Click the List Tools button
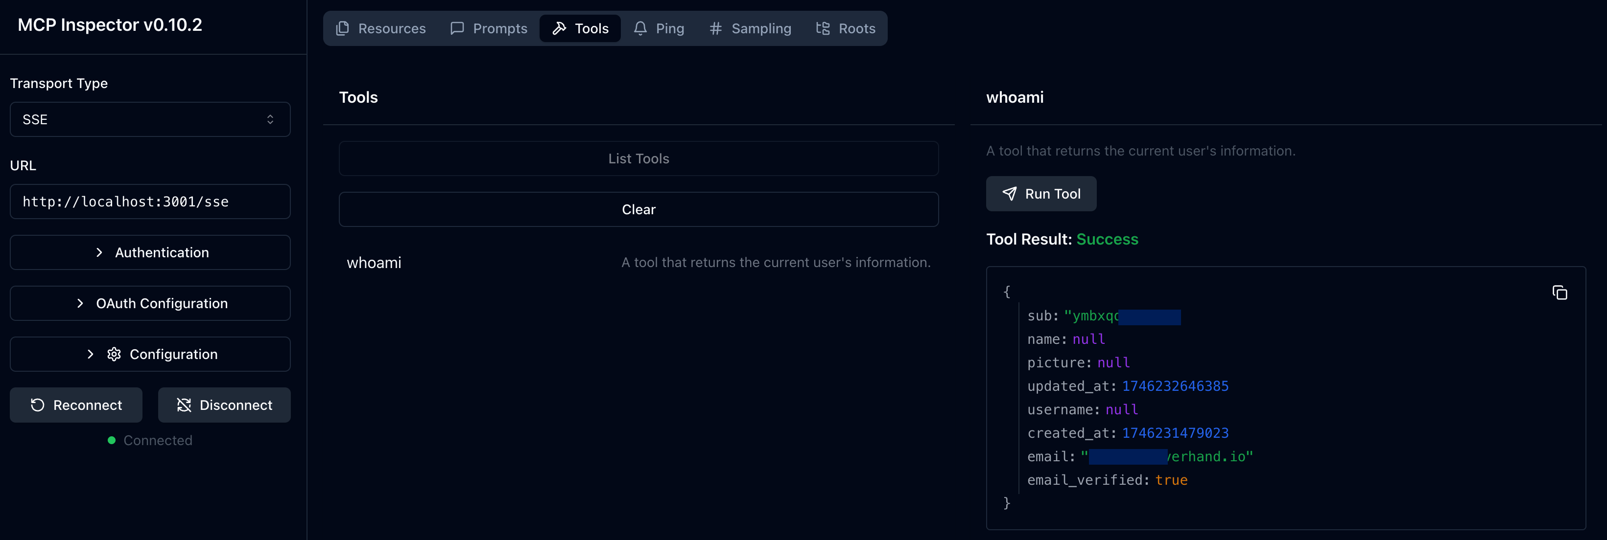The height and width of the screenshot is (540, 1607). (638, 158)
